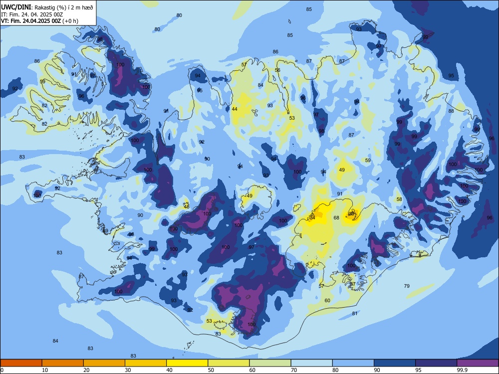Image resolution: width=499 pixels, height=374 pixels.
Task: Click the '70' legend scale label
Action: click(x=294, y=370)
